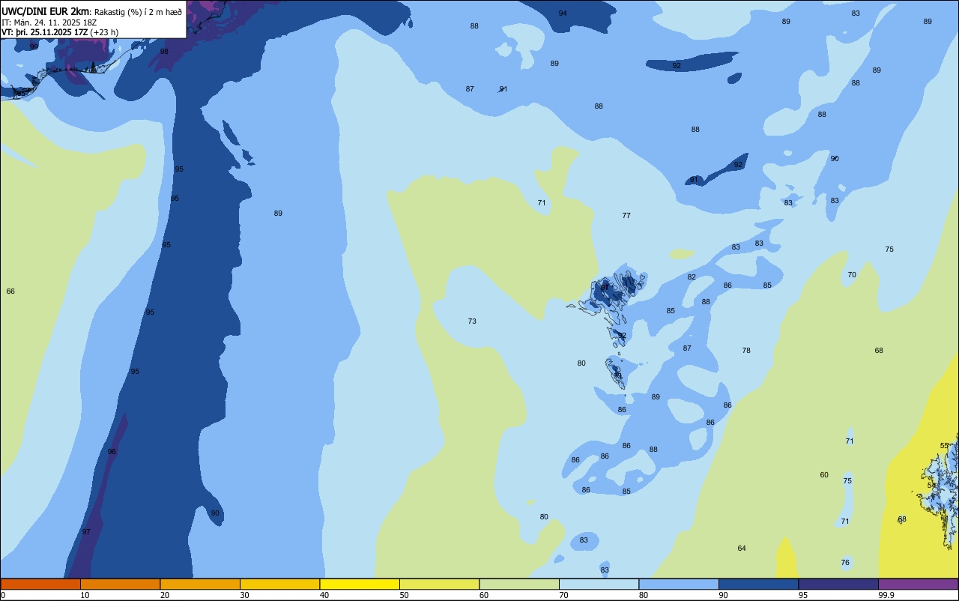Select the 30–40 golden legend swatch

[279, 584]
